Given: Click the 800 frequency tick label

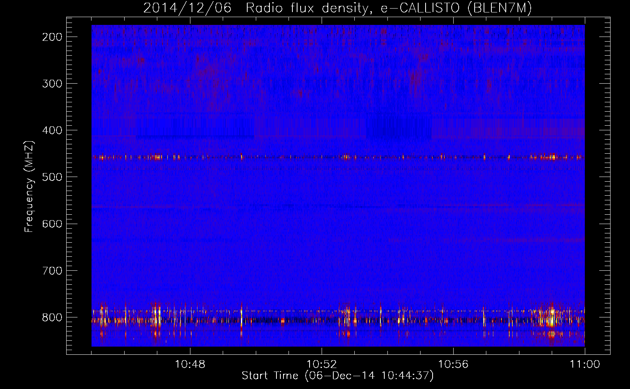Looking at the screenshot, I should pyautogui.click(x=52, y=317).
